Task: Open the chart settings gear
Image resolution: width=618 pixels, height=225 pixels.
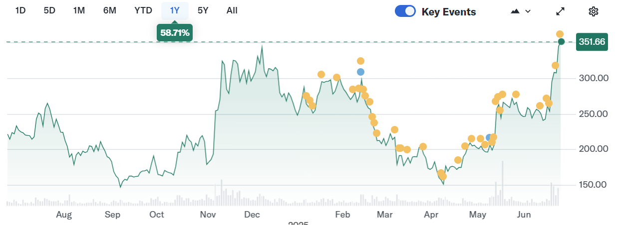Action: point(593,11)
